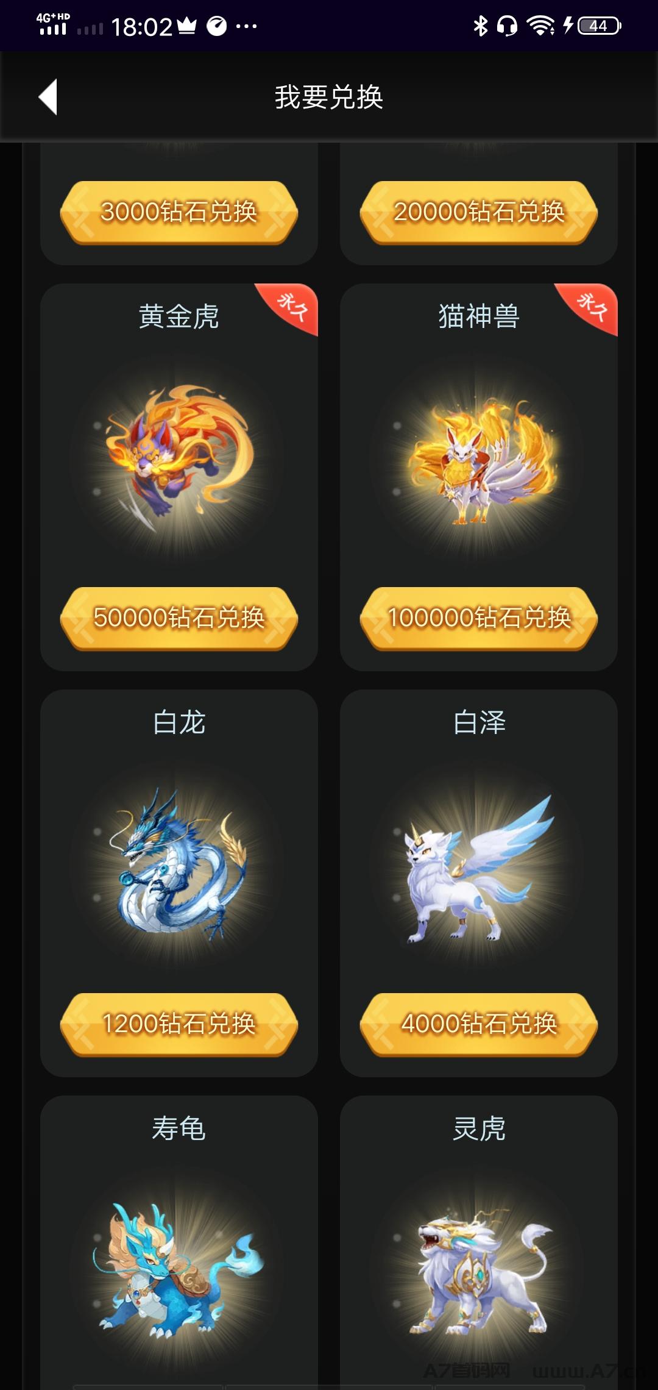This screenshot has width=658, height=1390.
Task: Tap the battery level indicator
Action: pyautogui.click(x=599, y=26)
